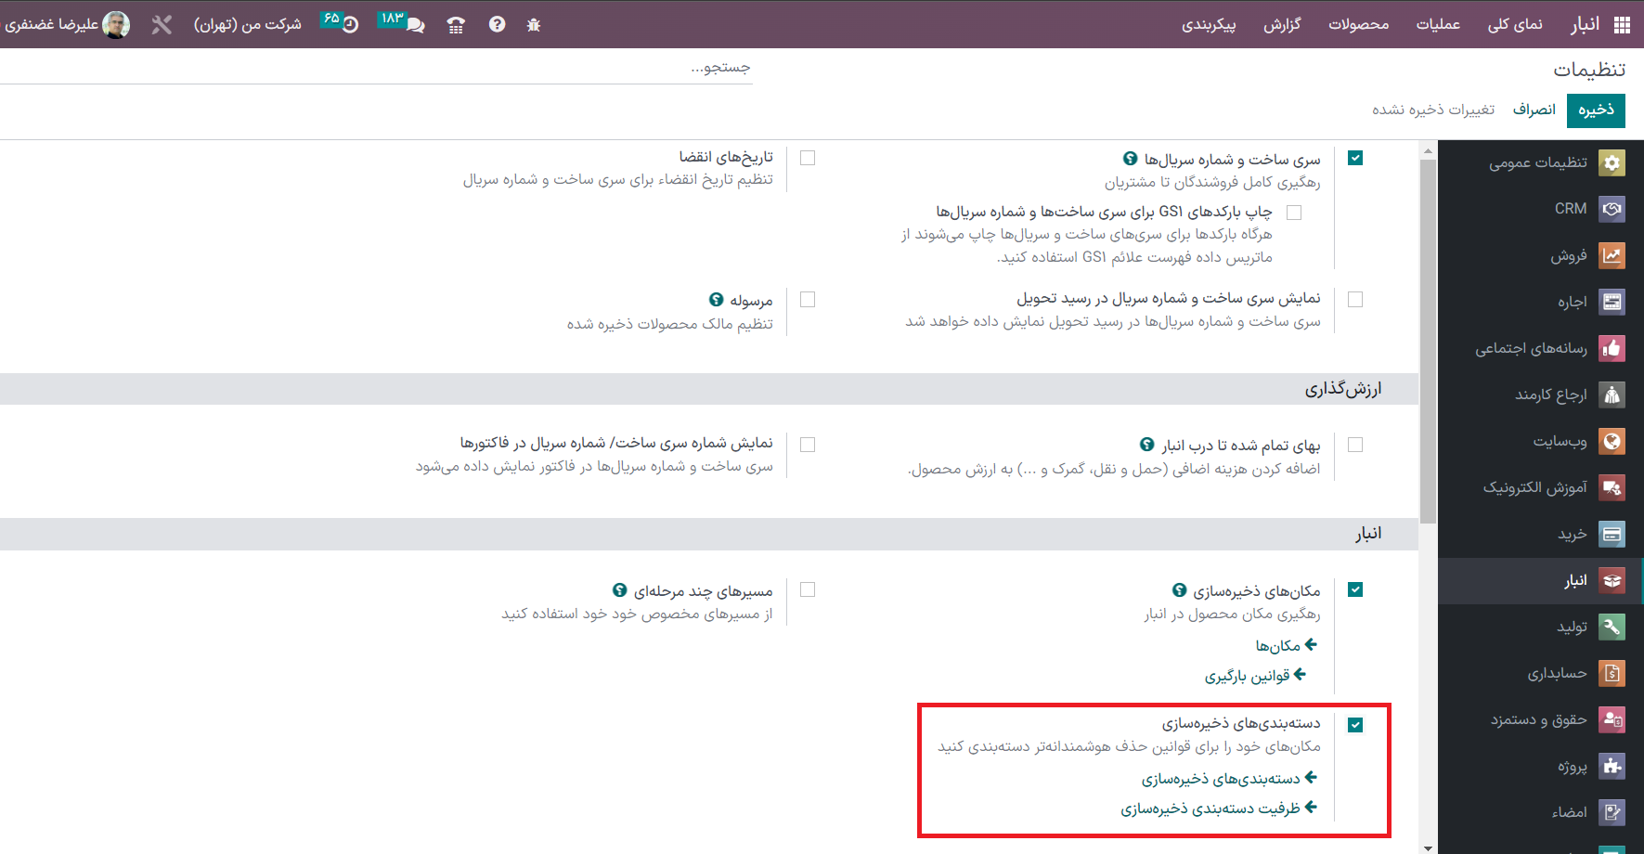
Task: Open ارجاع کارمند sidebar icon
Action: tap(1612, 395)
